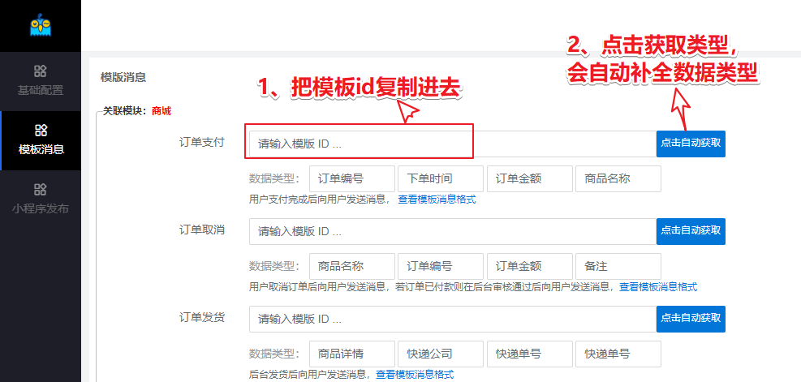The image size is (801, 382).
Task: Click the 小程序发布 grid icon
Action: click(41, 190)
